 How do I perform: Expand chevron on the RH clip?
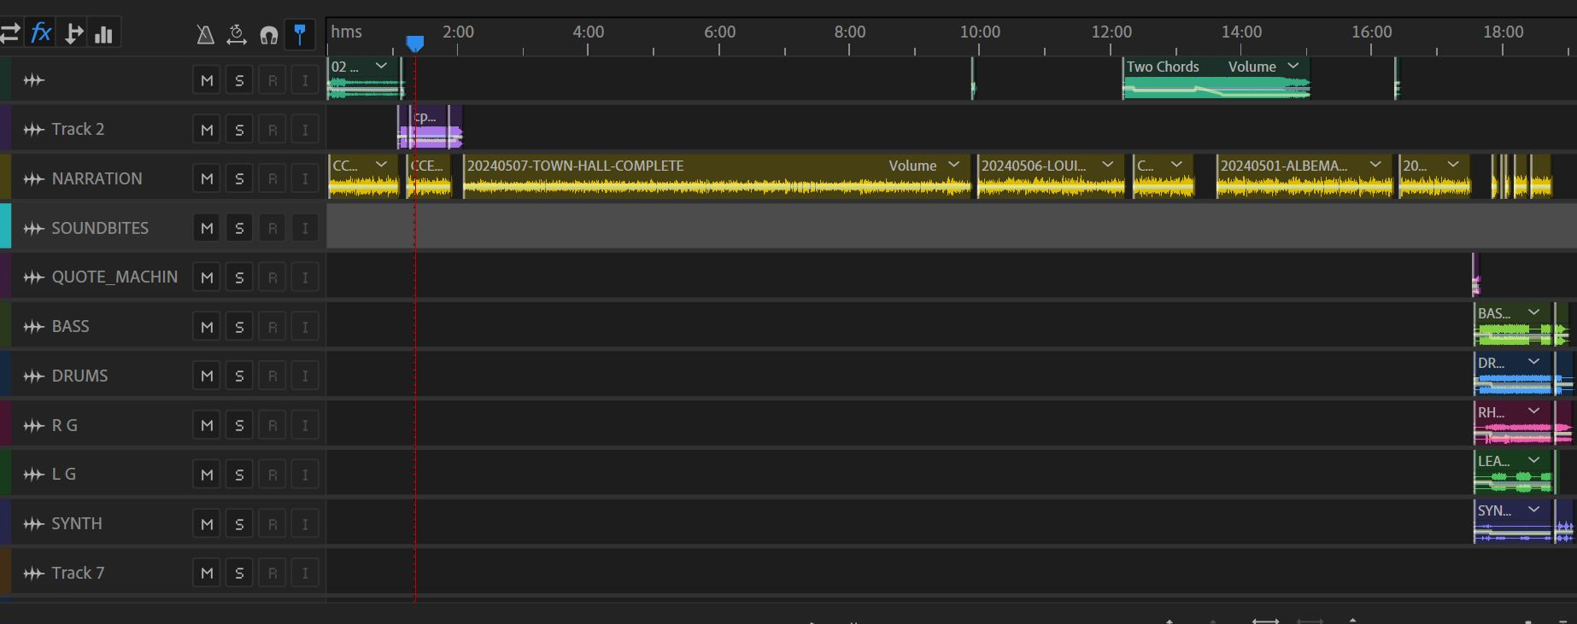[x=1534, y=411]
